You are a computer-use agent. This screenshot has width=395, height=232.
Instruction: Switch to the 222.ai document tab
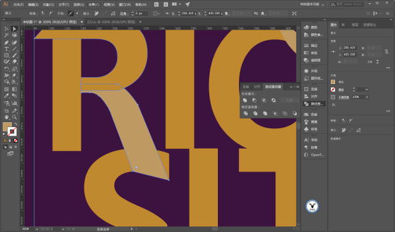[x=111, y=22]
